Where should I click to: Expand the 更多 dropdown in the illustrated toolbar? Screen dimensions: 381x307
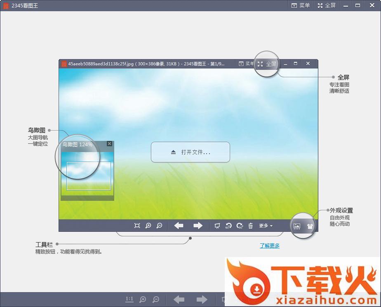pos(266,226)
